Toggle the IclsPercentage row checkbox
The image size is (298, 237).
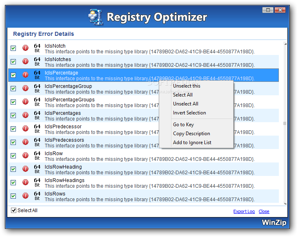point(13,75)
